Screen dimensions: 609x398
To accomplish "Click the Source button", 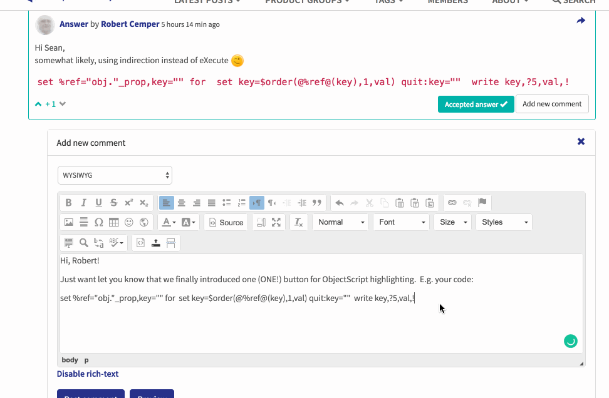I will coord(226,222).
